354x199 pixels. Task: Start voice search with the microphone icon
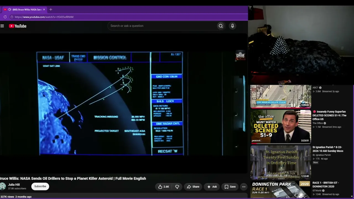click(x=232, y=26)
